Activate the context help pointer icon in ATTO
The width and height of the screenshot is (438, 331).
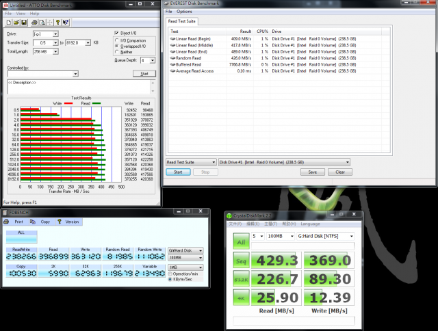tap(66, 23)
